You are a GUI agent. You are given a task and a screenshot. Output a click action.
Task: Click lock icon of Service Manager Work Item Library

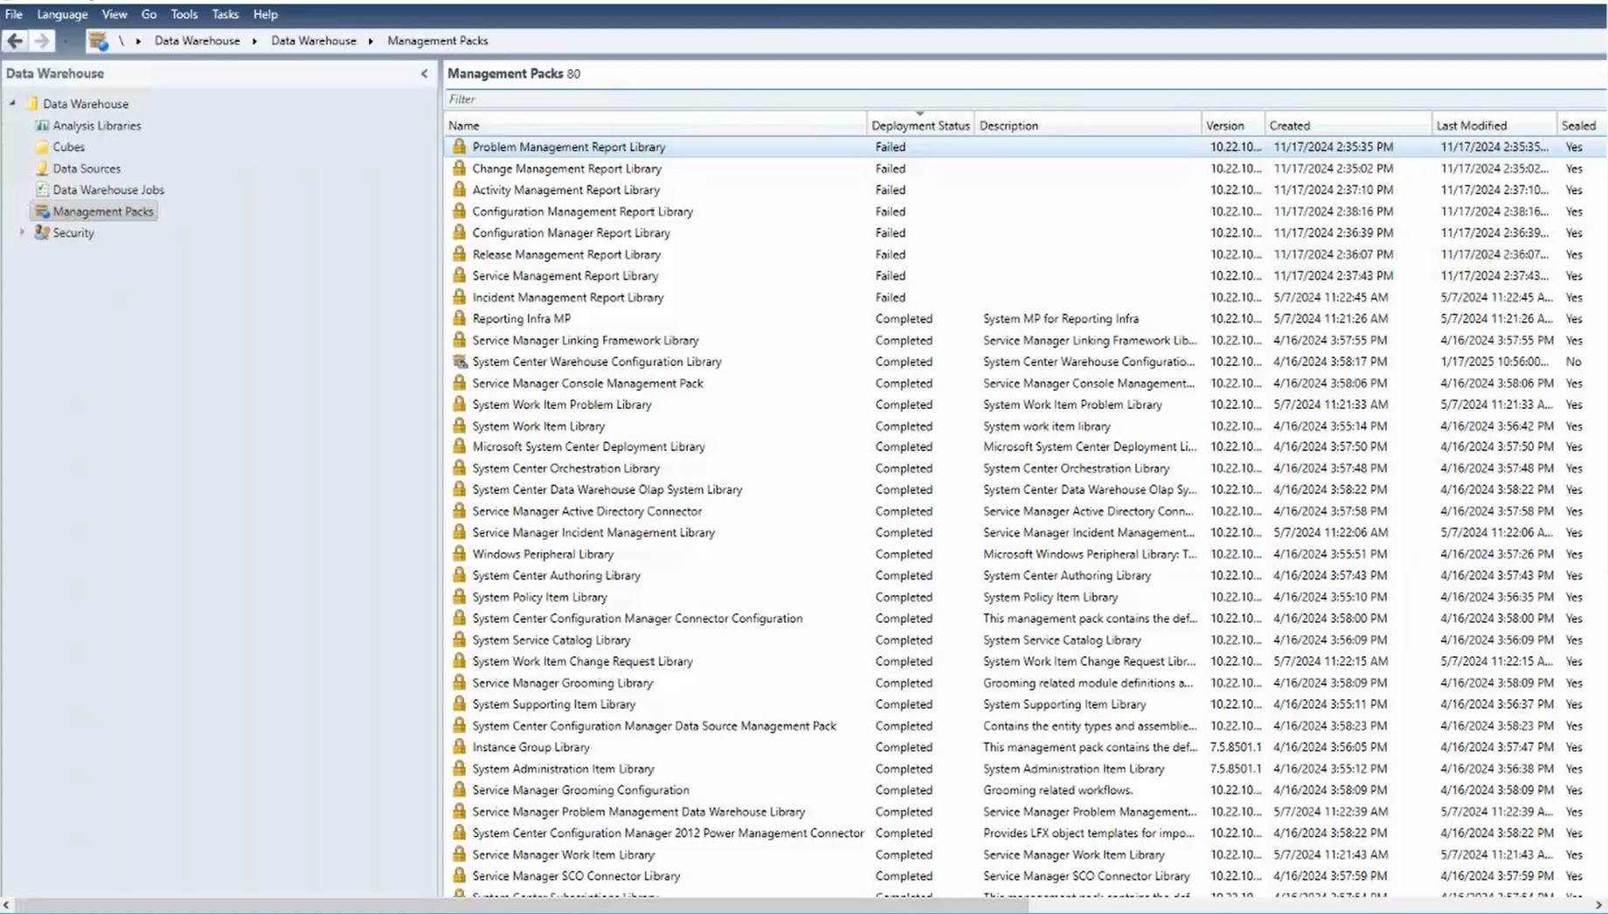point(459,854)
